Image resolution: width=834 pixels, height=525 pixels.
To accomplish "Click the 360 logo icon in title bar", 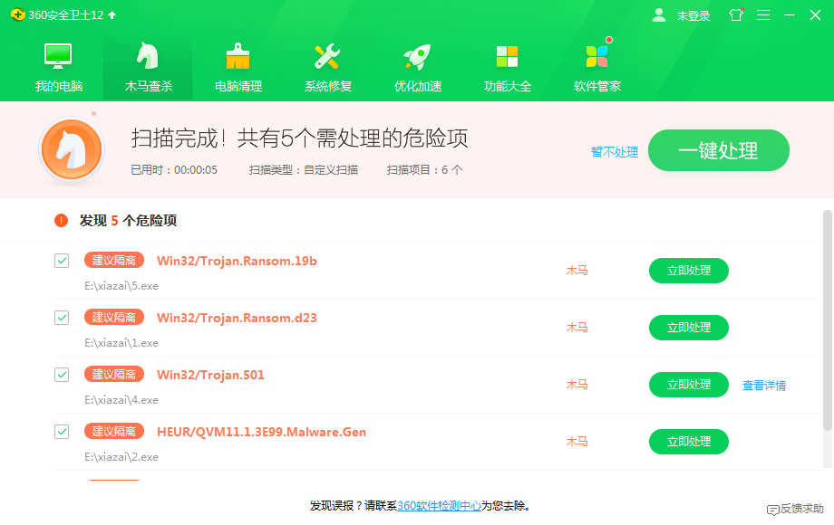I will [17, 14].
